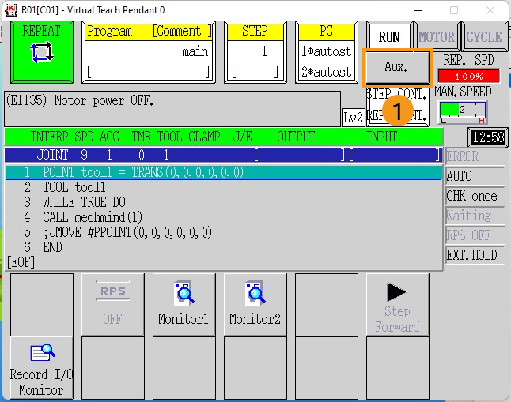
Task: Open the Monitor1 magnifier icon
Action: (184, 293)
